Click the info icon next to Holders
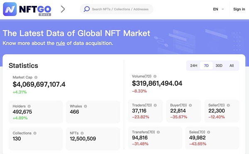The image size is (249, 154). tap(29, 106)
